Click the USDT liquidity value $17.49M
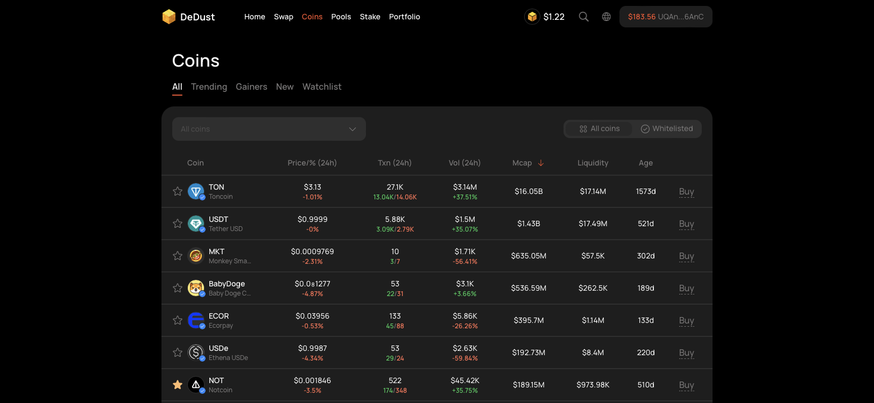The height and width of the screenshot is (403, 874). (x=593, y=224)
